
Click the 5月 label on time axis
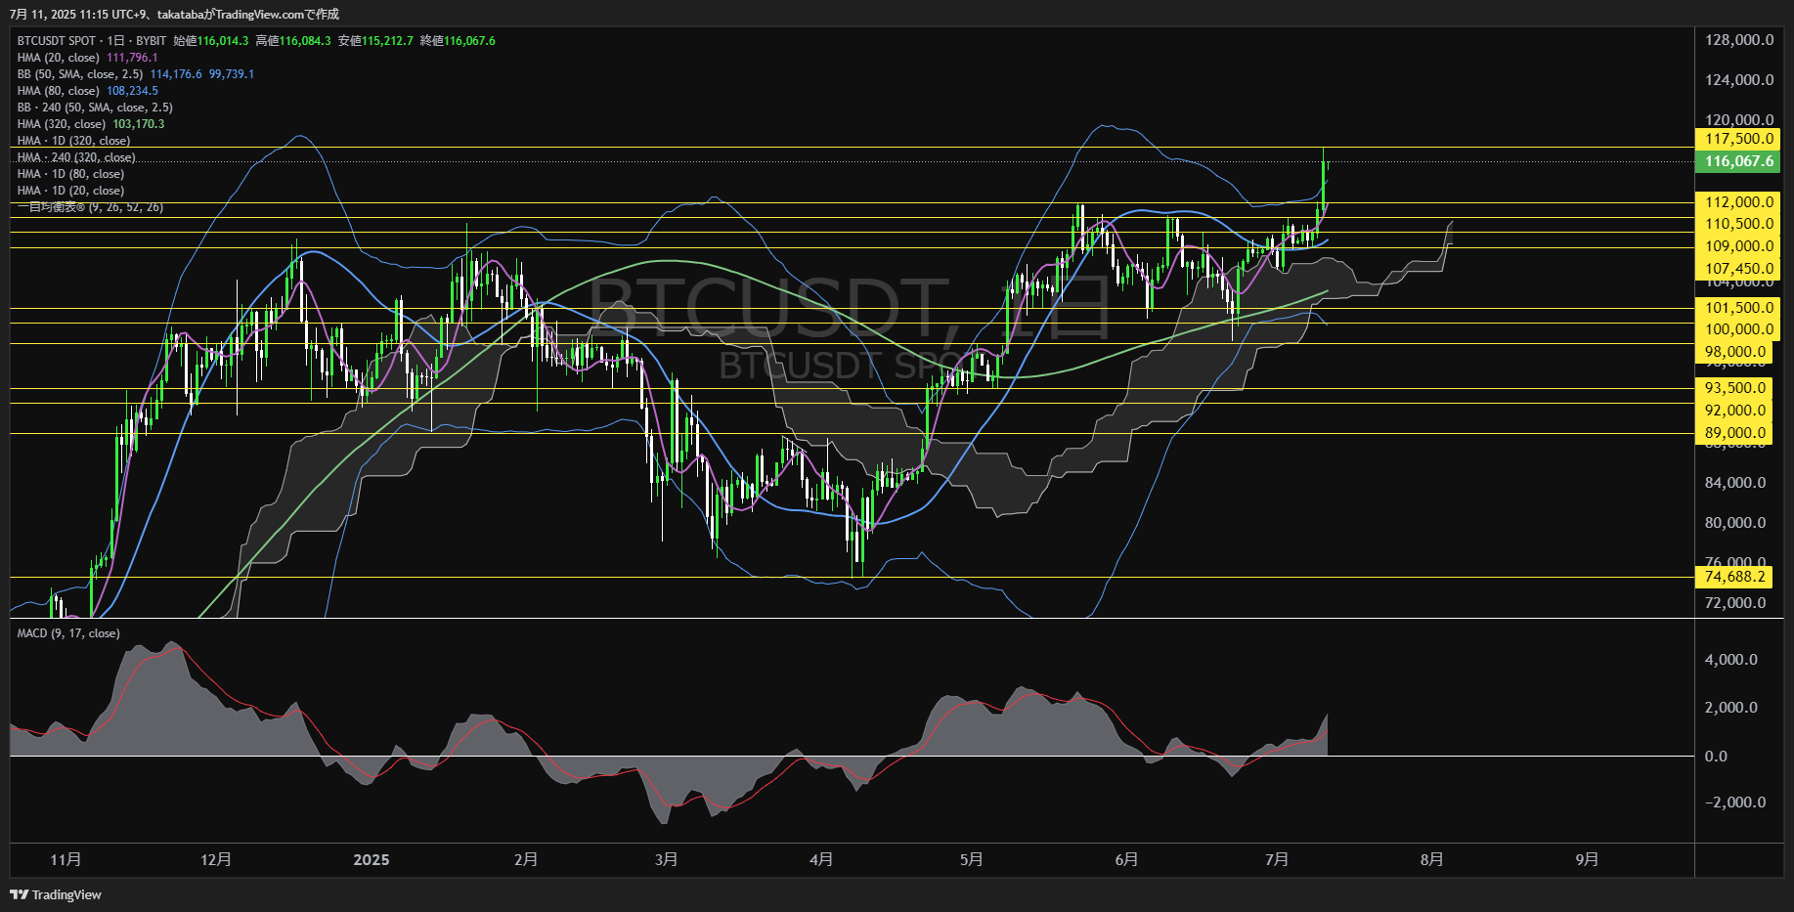tap(971, 859)
